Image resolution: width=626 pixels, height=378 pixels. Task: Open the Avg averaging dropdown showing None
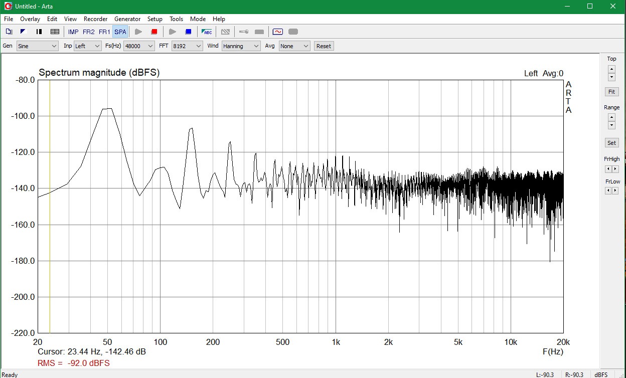[x=294, y=46]
